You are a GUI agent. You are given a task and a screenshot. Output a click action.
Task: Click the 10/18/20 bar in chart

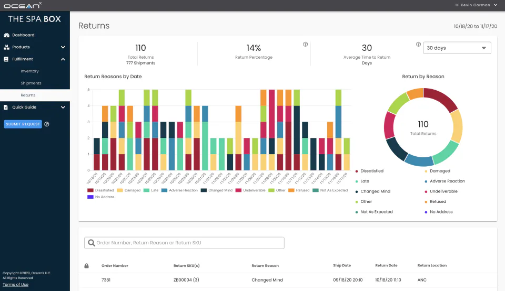pos(97,154)
